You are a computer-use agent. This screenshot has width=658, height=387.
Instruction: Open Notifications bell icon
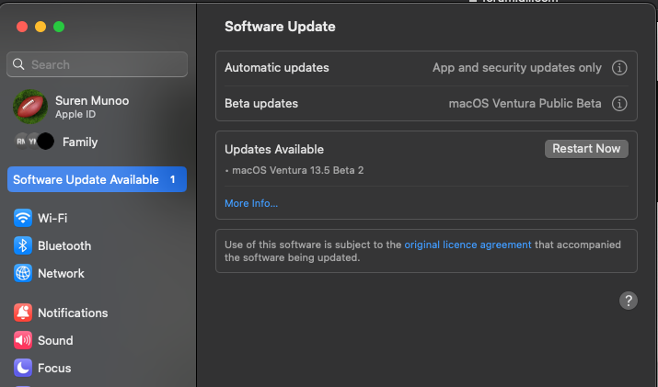pos(23,313)
